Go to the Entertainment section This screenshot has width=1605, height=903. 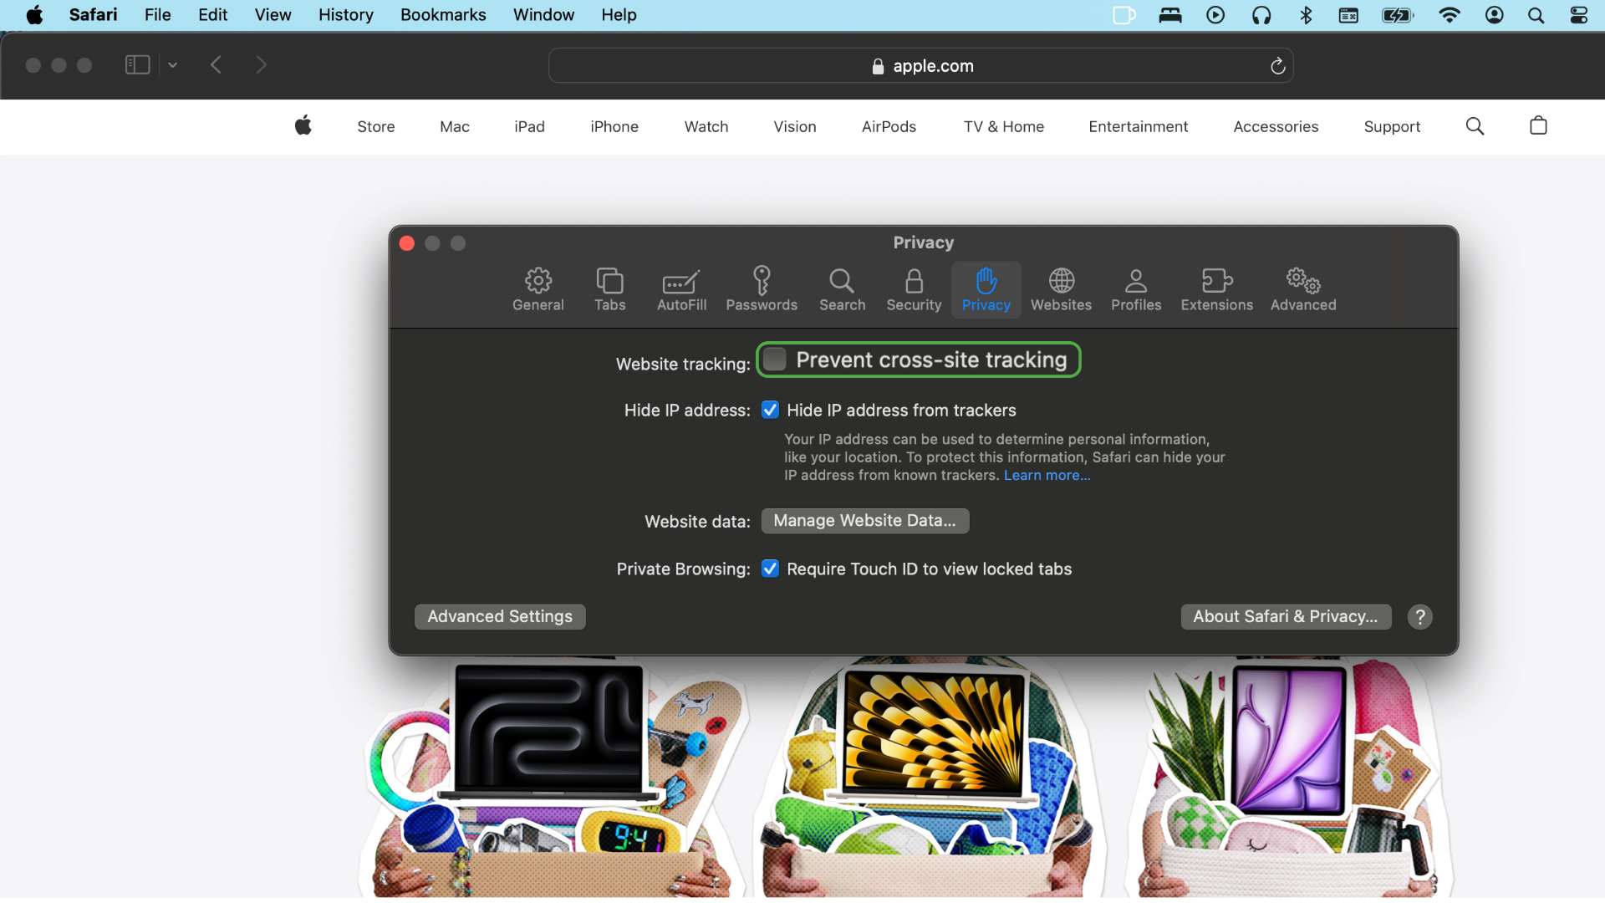[1139, 127]
